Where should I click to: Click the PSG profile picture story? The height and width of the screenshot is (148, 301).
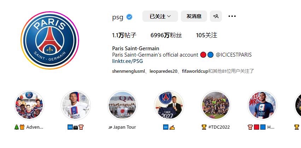50,40
